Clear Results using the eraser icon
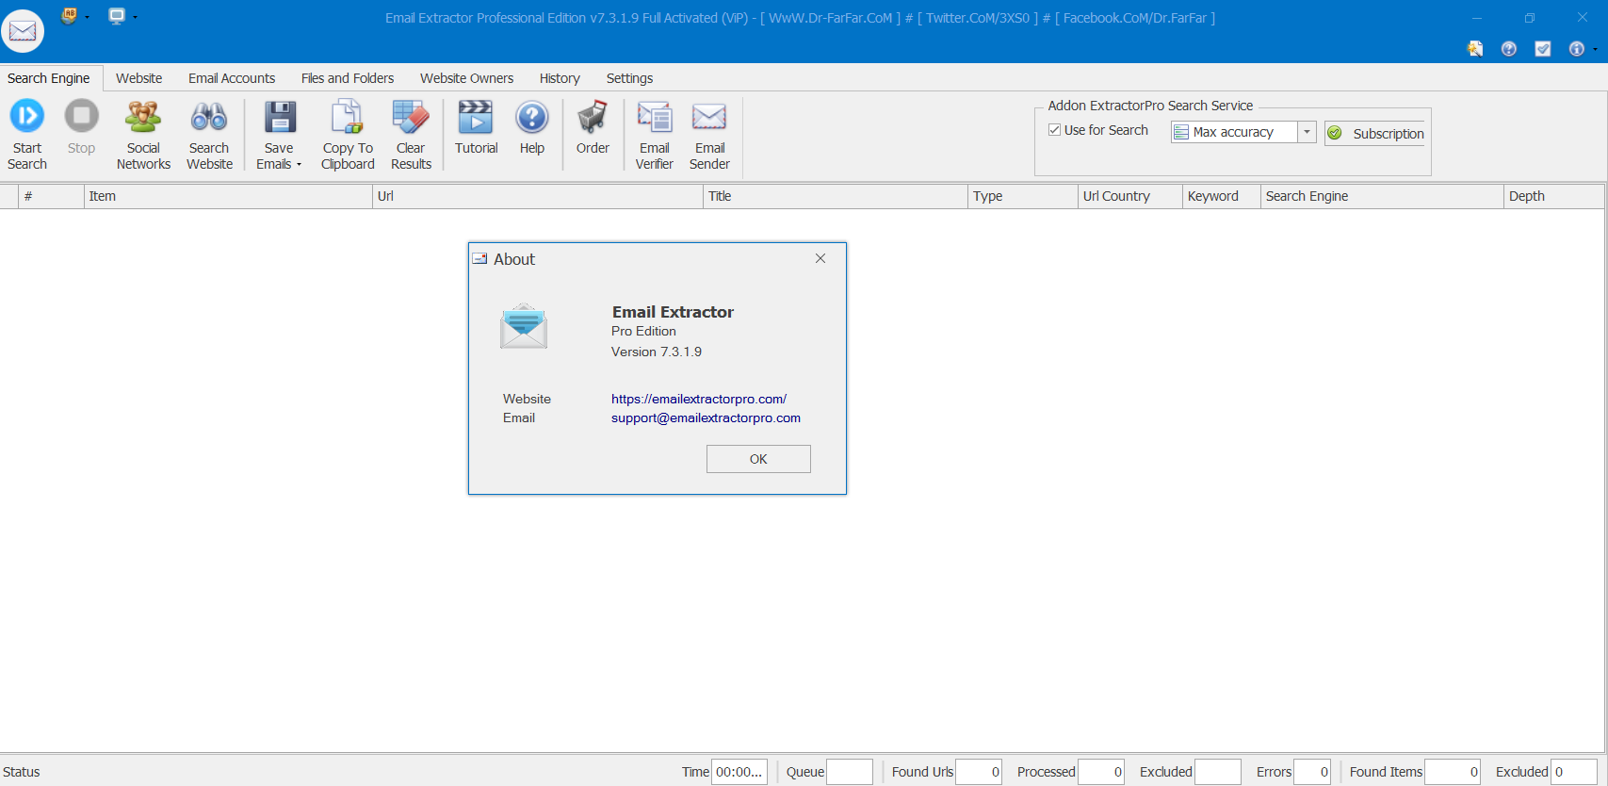The height and width of the screenshot is (786, 1608). [x=411, y=117]
